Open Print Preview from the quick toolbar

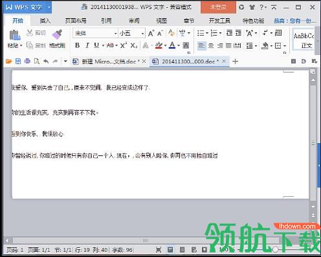point(37,61)
